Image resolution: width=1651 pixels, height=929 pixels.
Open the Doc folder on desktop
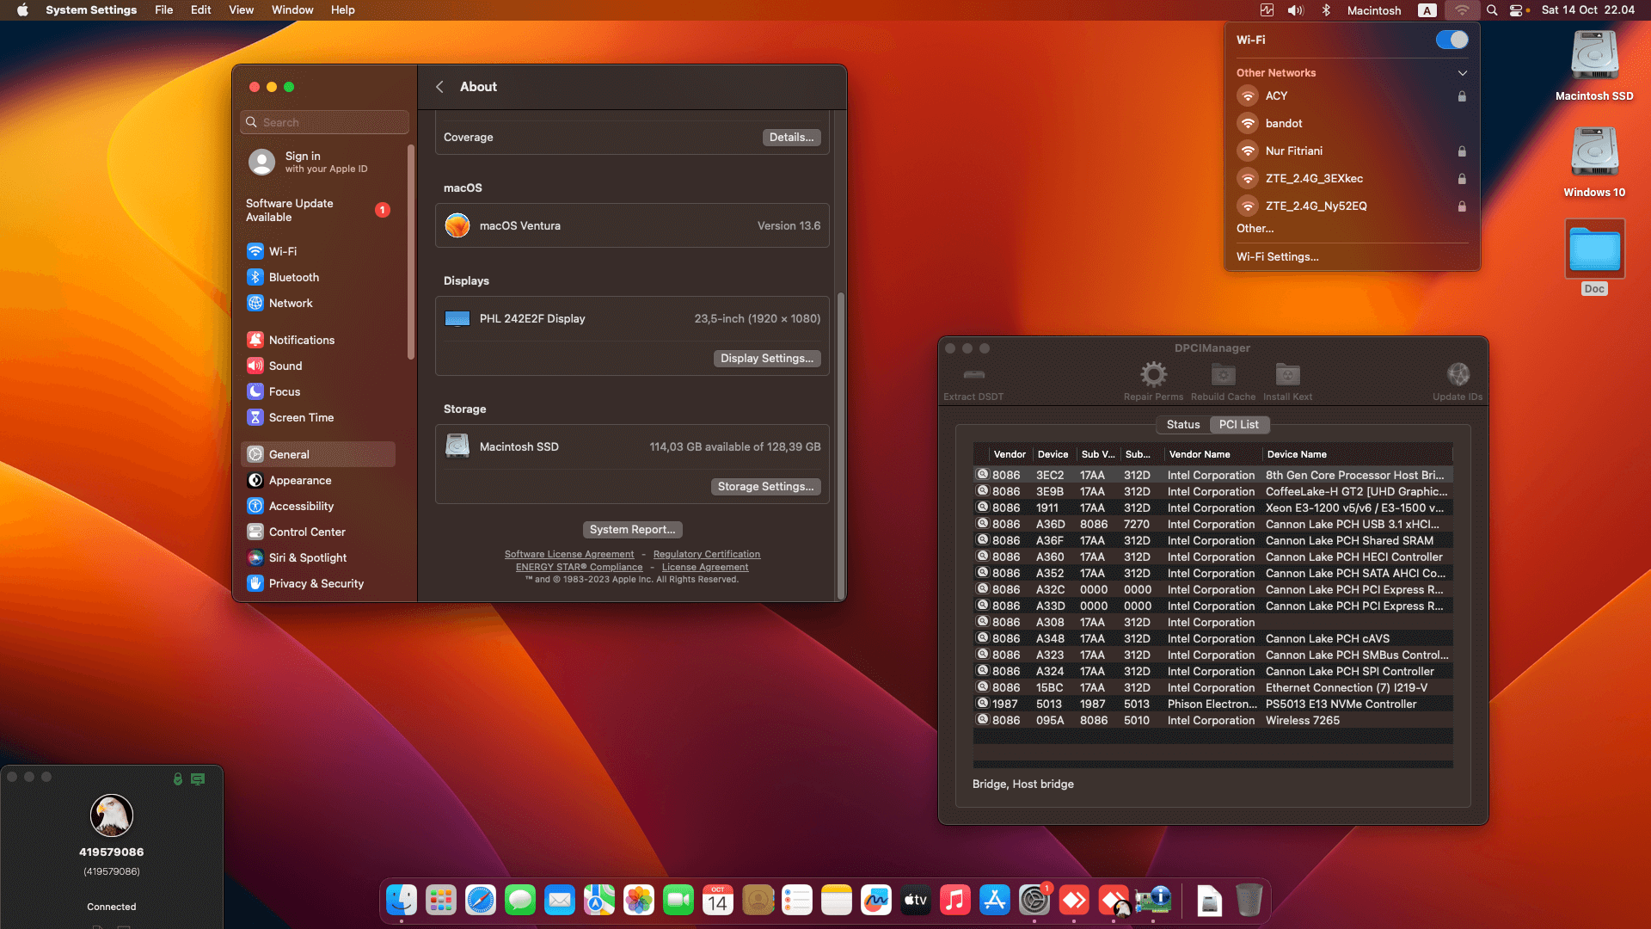[x=1594, y=256]
